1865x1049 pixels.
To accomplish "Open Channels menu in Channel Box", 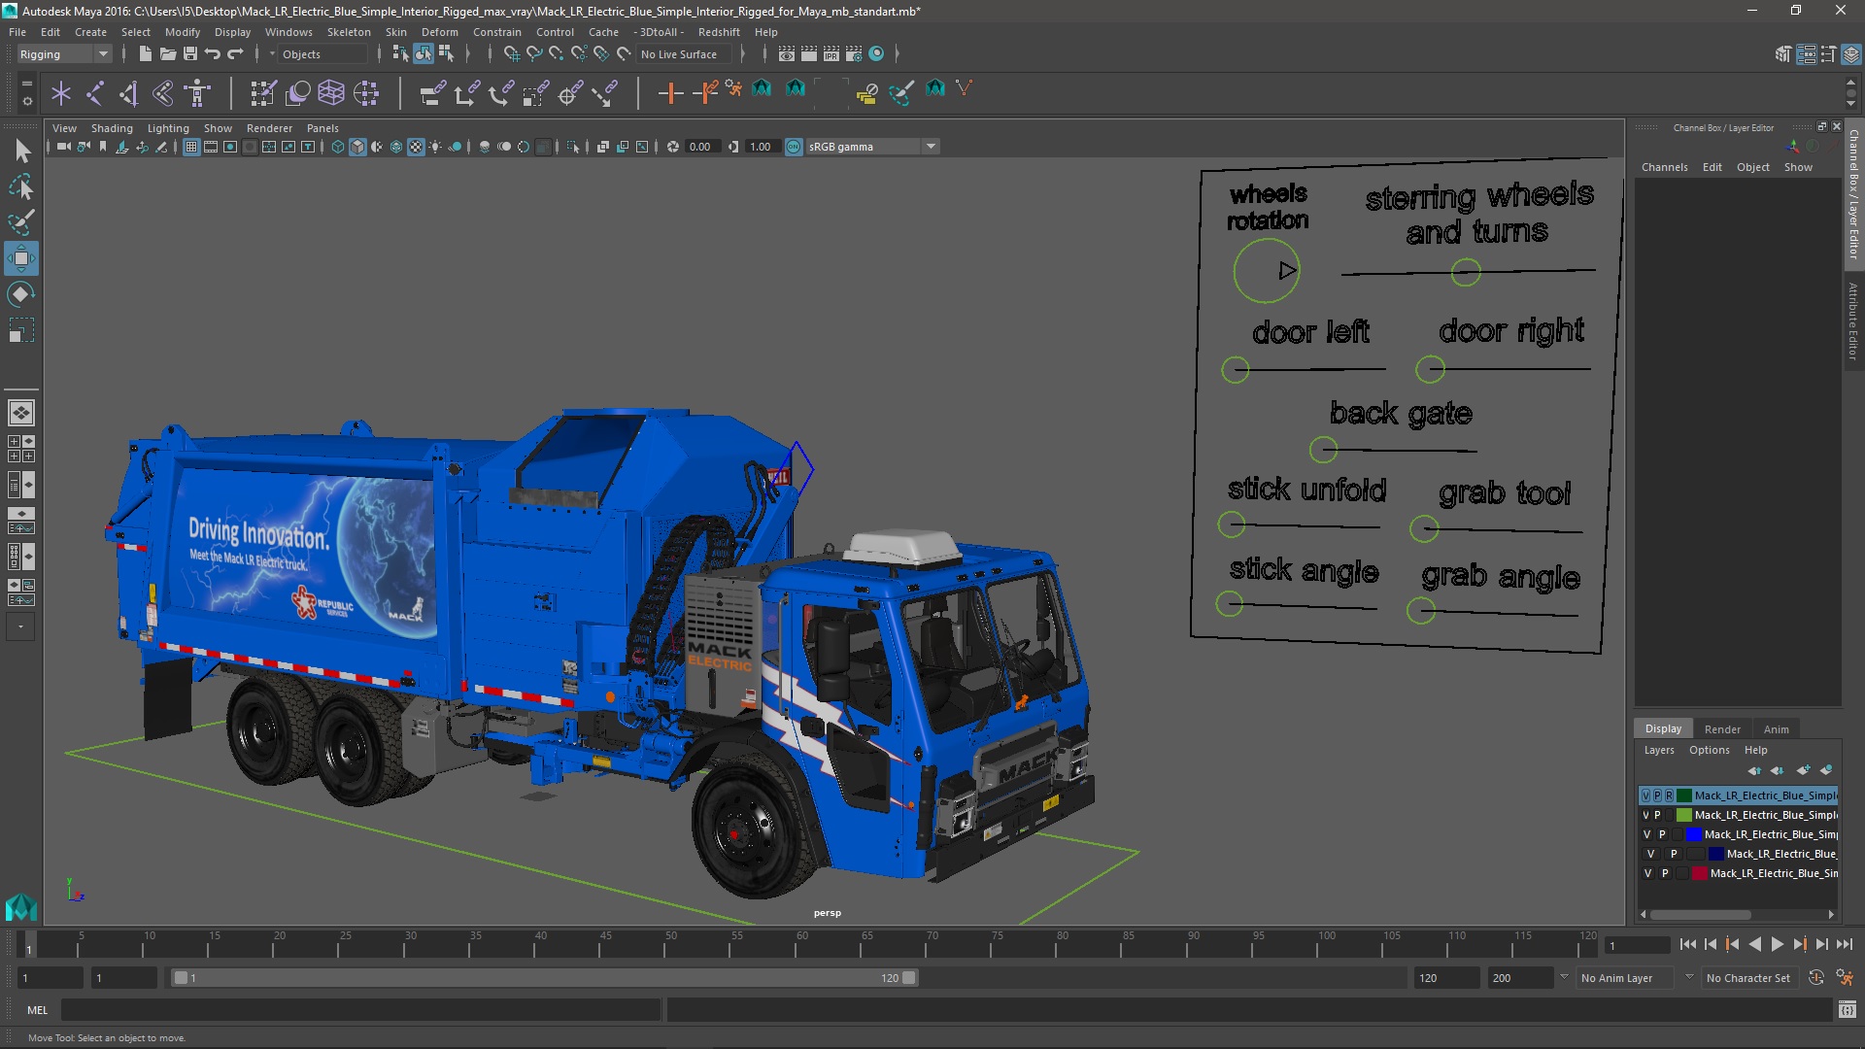I will click(x=1665, y=167).
